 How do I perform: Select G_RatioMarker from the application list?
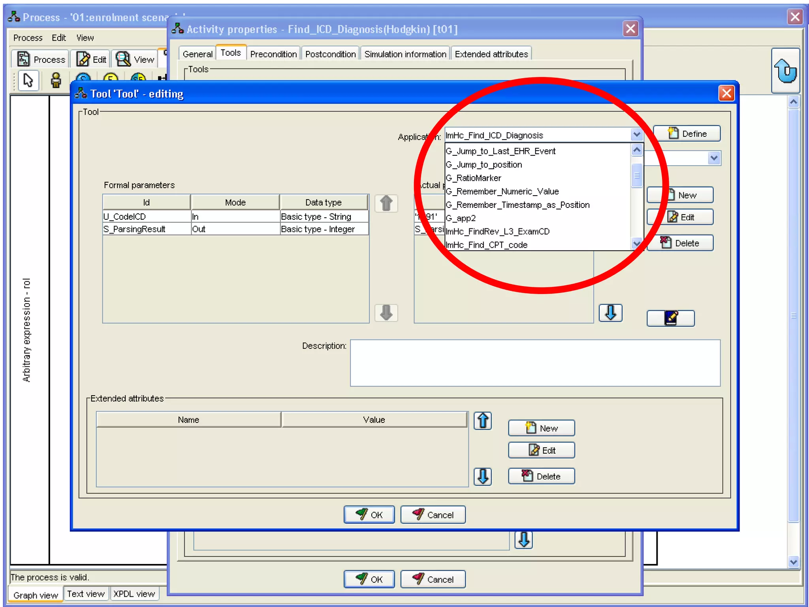[474, 178]
